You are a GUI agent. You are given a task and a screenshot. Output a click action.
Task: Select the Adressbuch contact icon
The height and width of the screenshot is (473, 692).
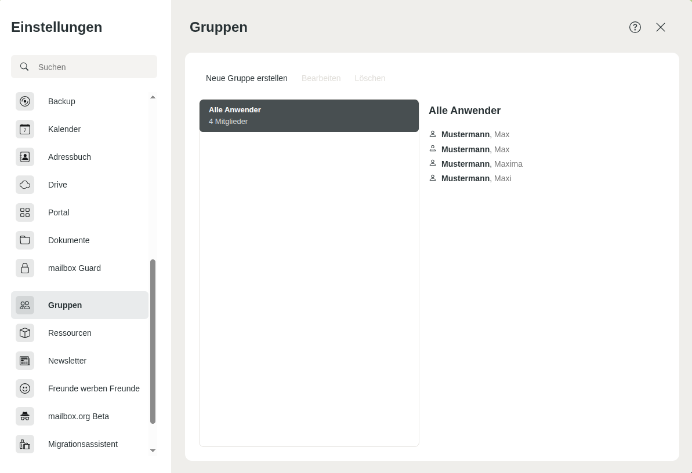click(25, 157)
